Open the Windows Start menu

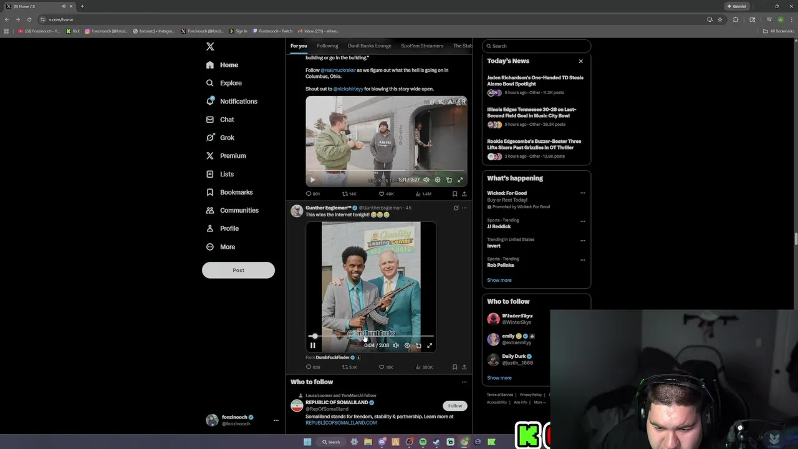(307, 442)
